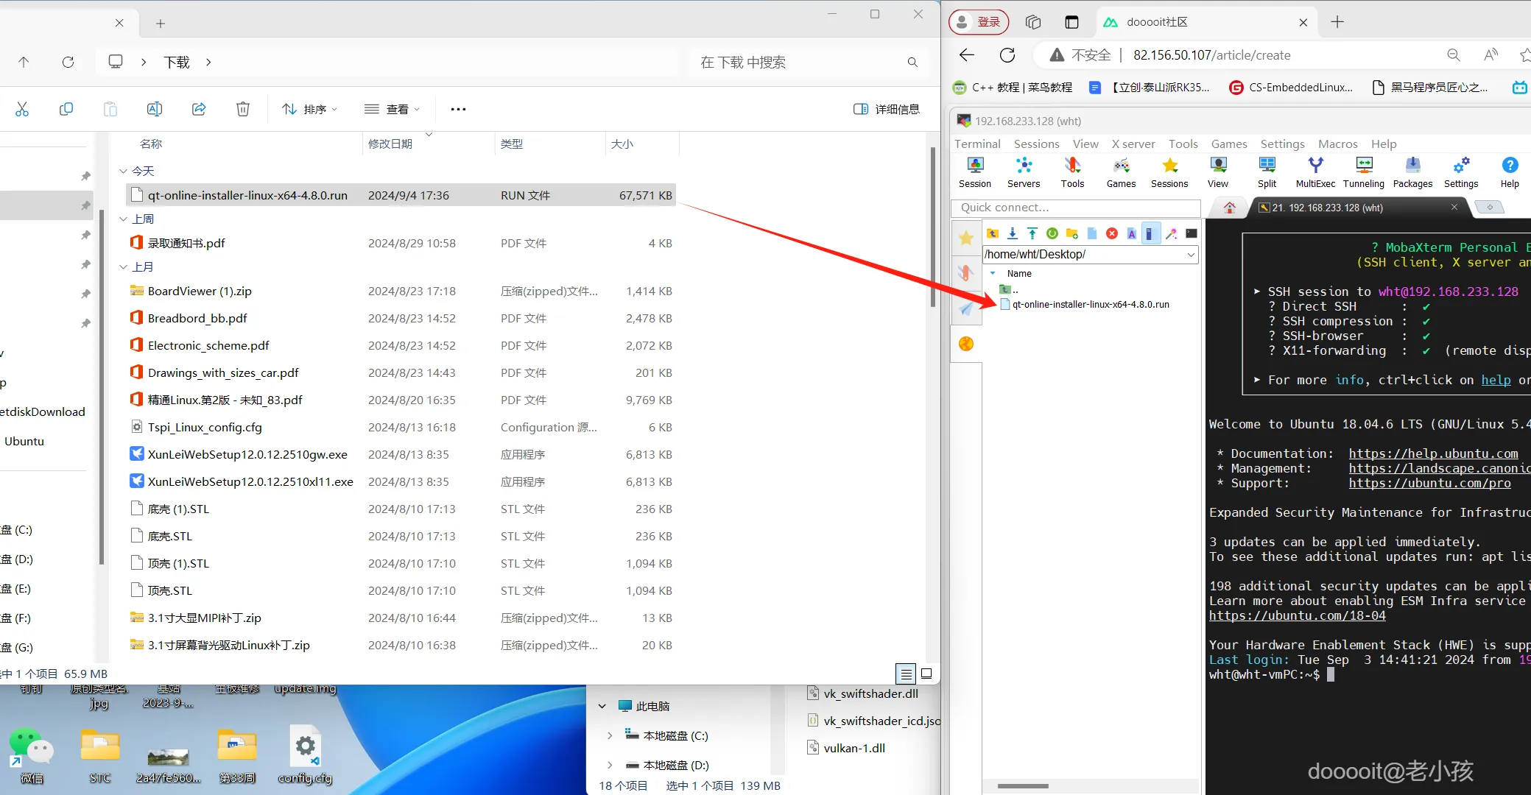
Task: Click the https://help.ubuntu.com link
Action: [1433, 453]
